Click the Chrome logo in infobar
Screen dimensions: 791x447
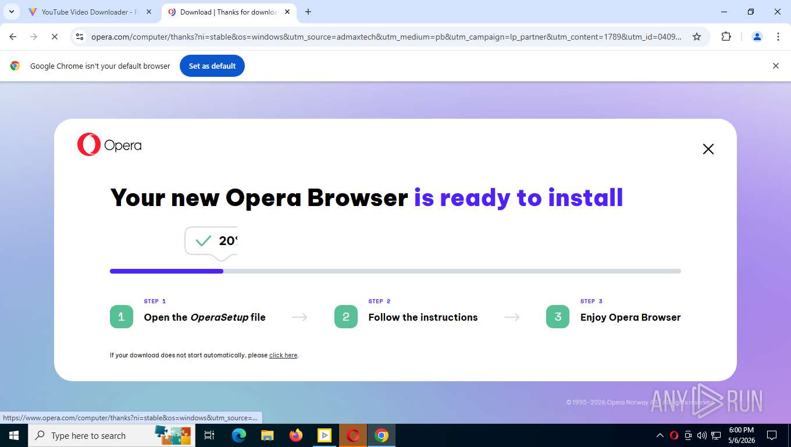click(x=15, y=66)
